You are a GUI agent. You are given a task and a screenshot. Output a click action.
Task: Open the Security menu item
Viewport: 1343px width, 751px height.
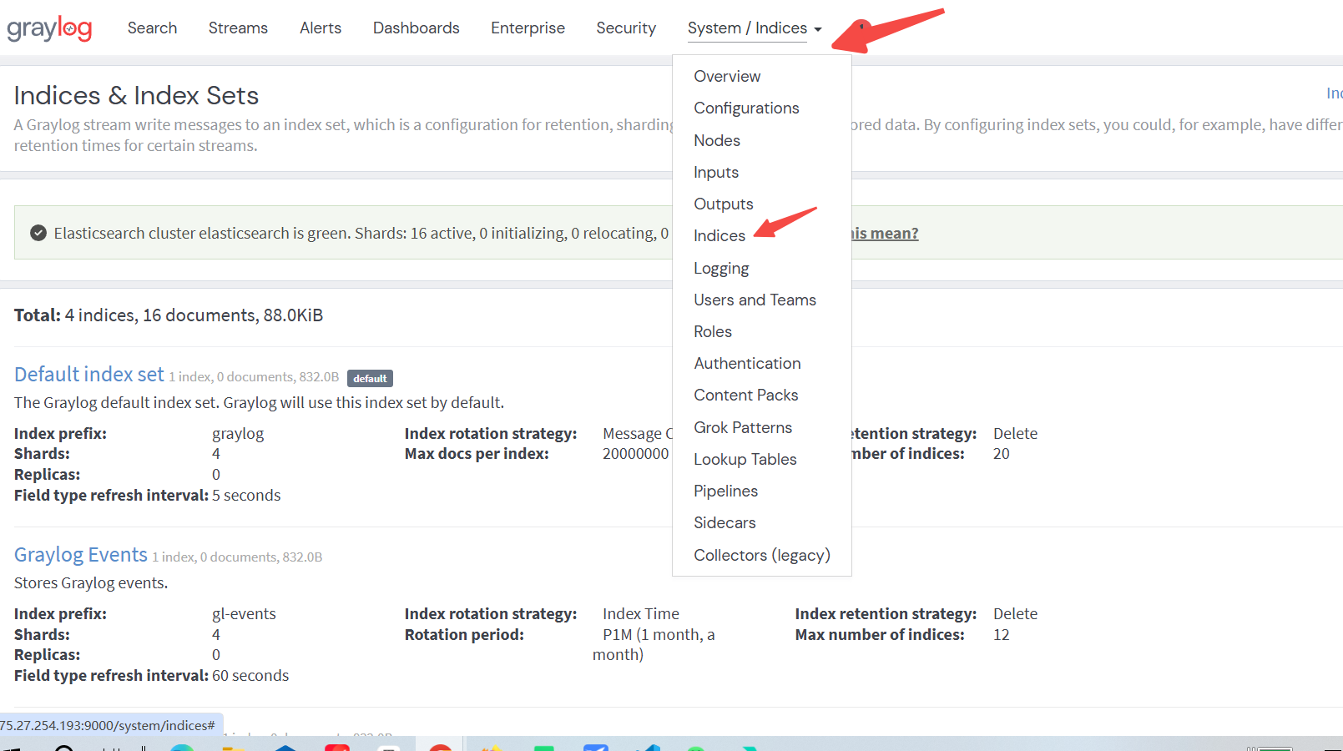[626, 28]
